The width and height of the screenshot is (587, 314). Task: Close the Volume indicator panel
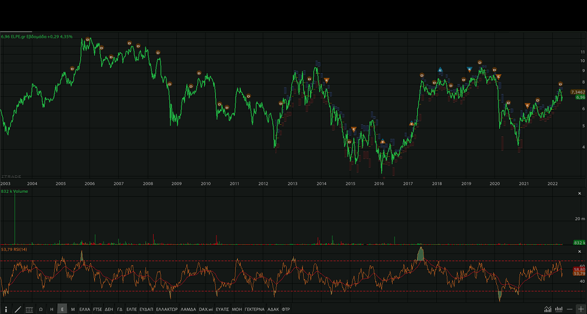pyautogui.click(x=579, y=193)
